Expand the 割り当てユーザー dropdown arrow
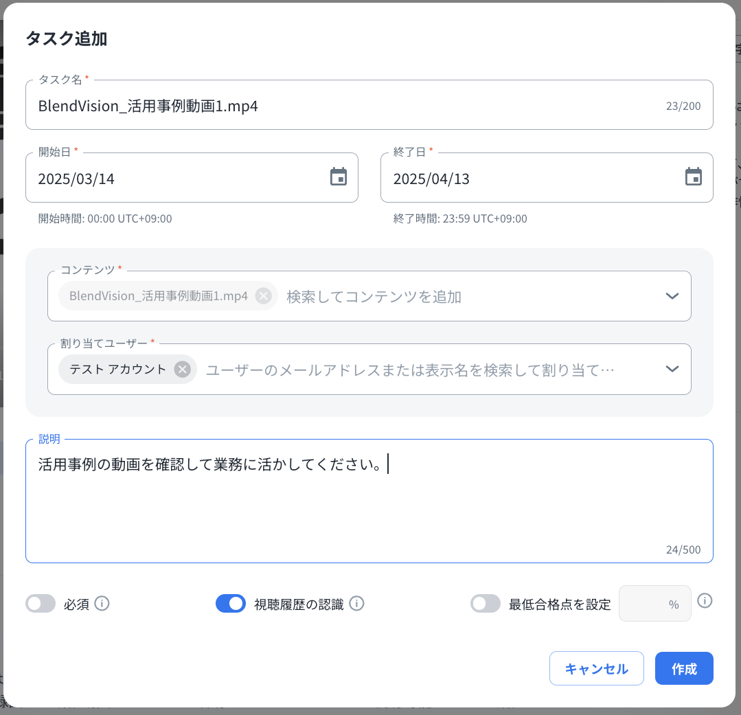 click(672, 370)
